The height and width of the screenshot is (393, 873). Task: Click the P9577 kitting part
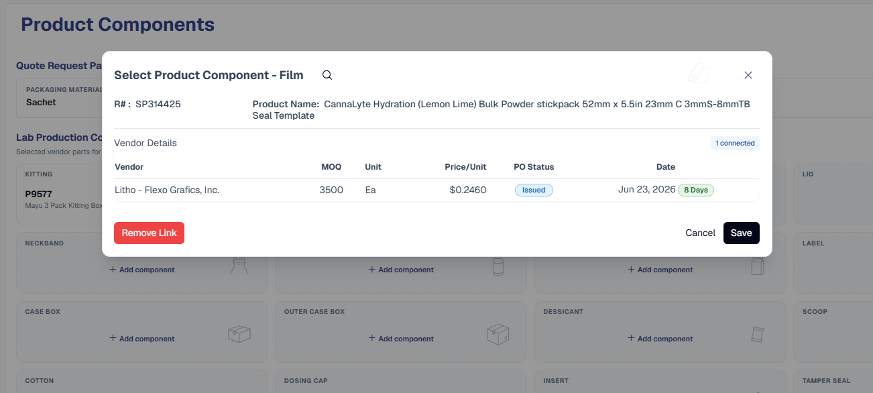(x=39, y=194)
